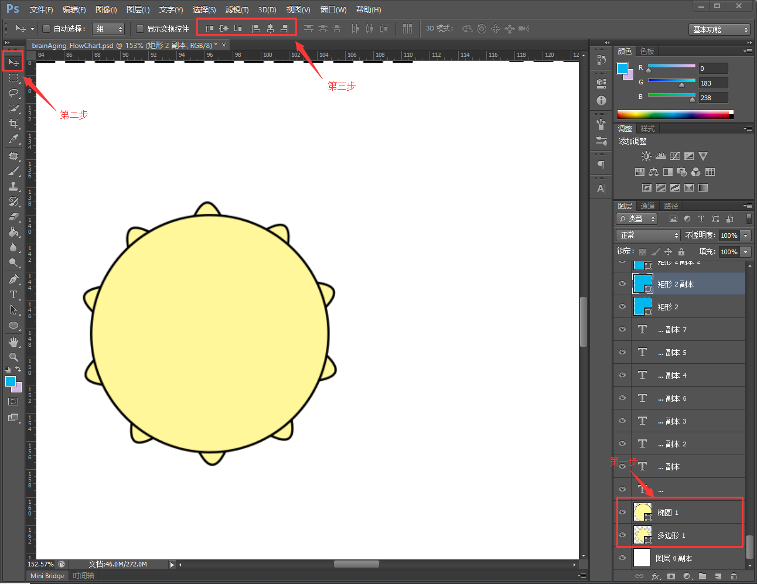
Task: Pick the Eyedropper tool
Action: [x=13, y=139]
